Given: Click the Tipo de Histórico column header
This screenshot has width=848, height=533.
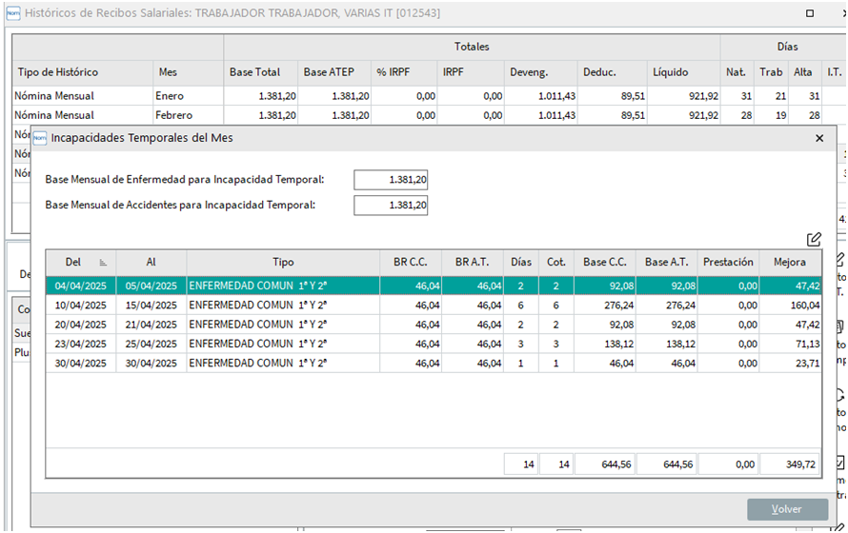Looking at the screenshot, I should [x=57, y=72].
